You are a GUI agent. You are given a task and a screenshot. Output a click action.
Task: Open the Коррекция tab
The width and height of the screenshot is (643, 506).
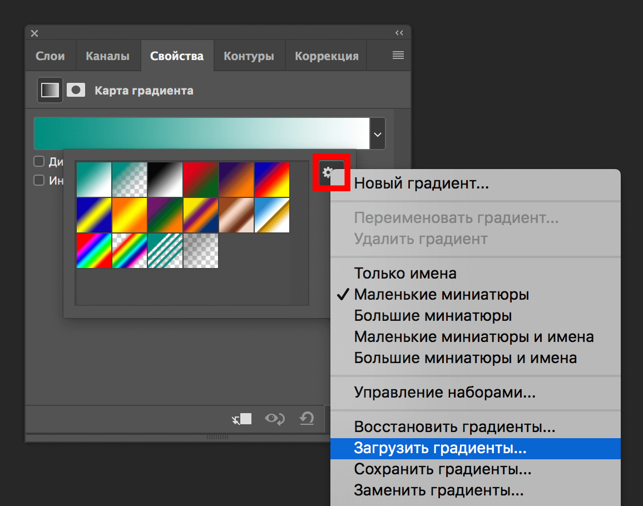pos(326,55)
